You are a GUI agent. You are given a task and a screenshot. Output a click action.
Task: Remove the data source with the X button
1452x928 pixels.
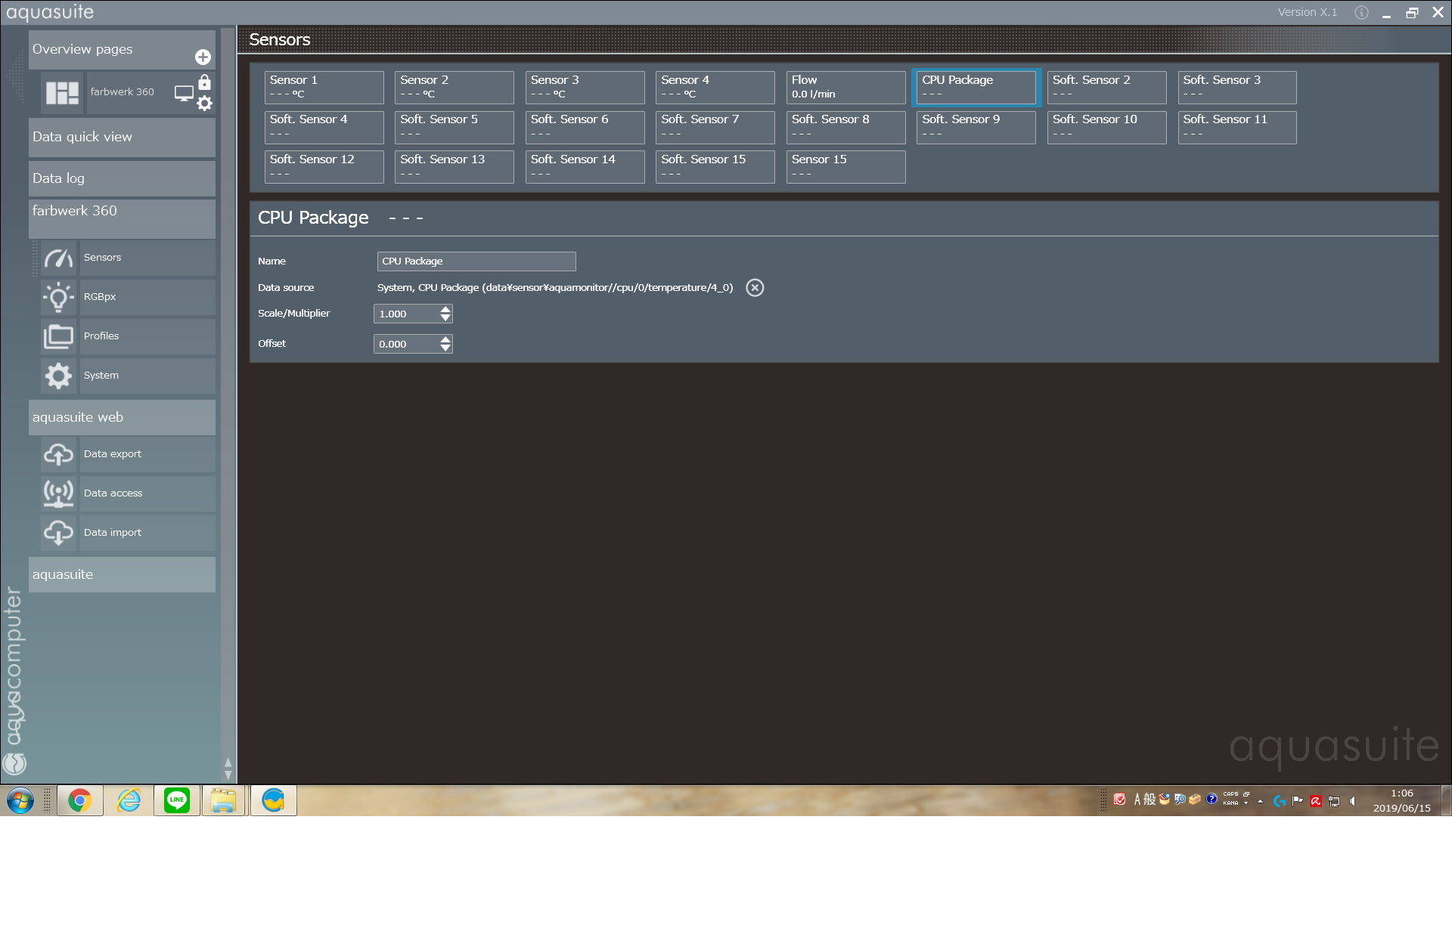tap(754, 288)
